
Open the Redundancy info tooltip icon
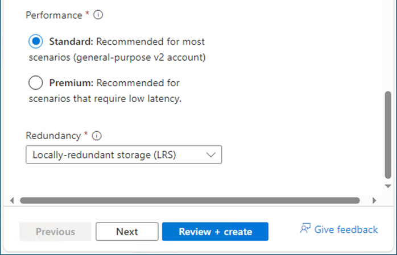(x=97, y=136)
